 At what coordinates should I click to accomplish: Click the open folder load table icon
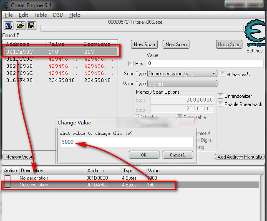20,26
